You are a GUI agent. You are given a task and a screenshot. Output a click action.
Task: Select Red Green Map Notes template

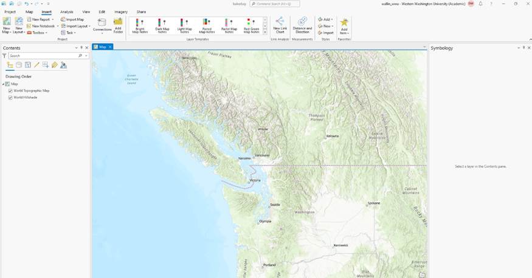click(251, 25)
